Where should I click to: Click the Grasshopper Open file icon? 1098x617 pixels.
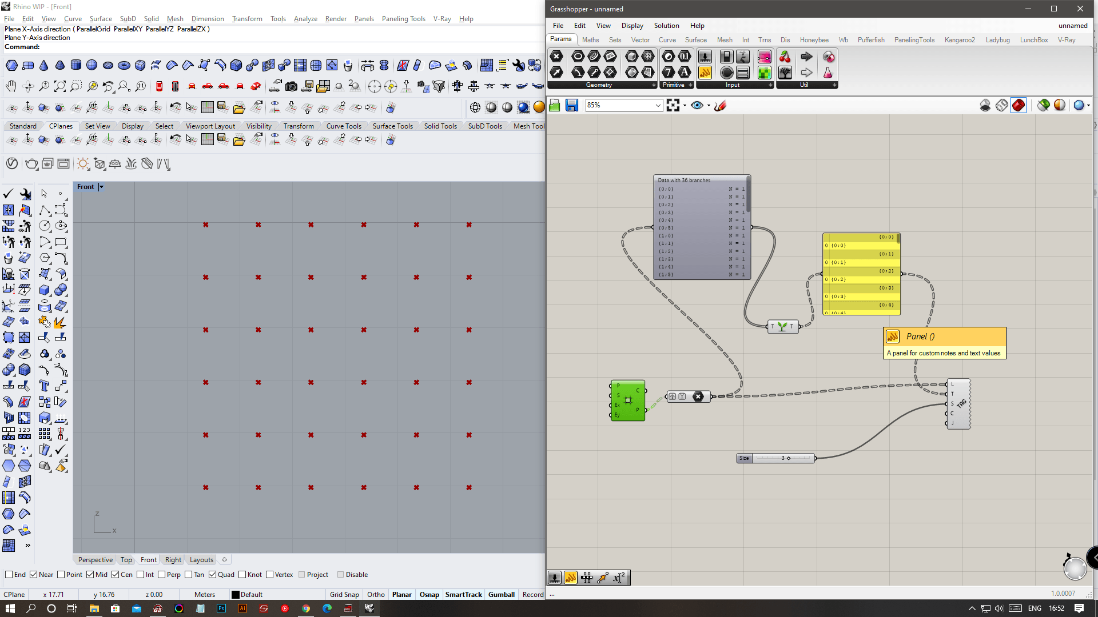tap(555, 105)
